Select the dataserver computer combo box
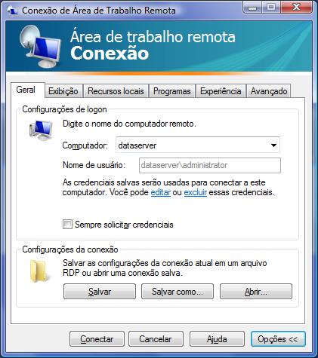The width and height of the screenshot is (318, 358). coord(198,145)
